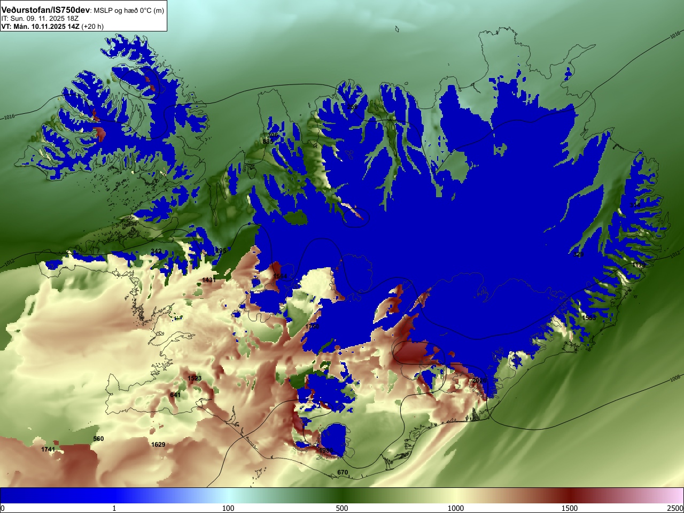Click the 314 height value in the east
Screen dimensions: 684x513
pyautogui.click(x=635, y=205)
